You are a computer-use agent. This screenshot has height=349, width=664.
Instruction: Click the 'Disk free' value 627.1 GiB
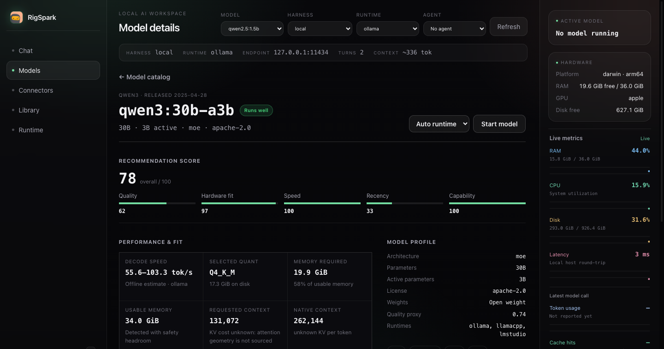tap(629, 110)
